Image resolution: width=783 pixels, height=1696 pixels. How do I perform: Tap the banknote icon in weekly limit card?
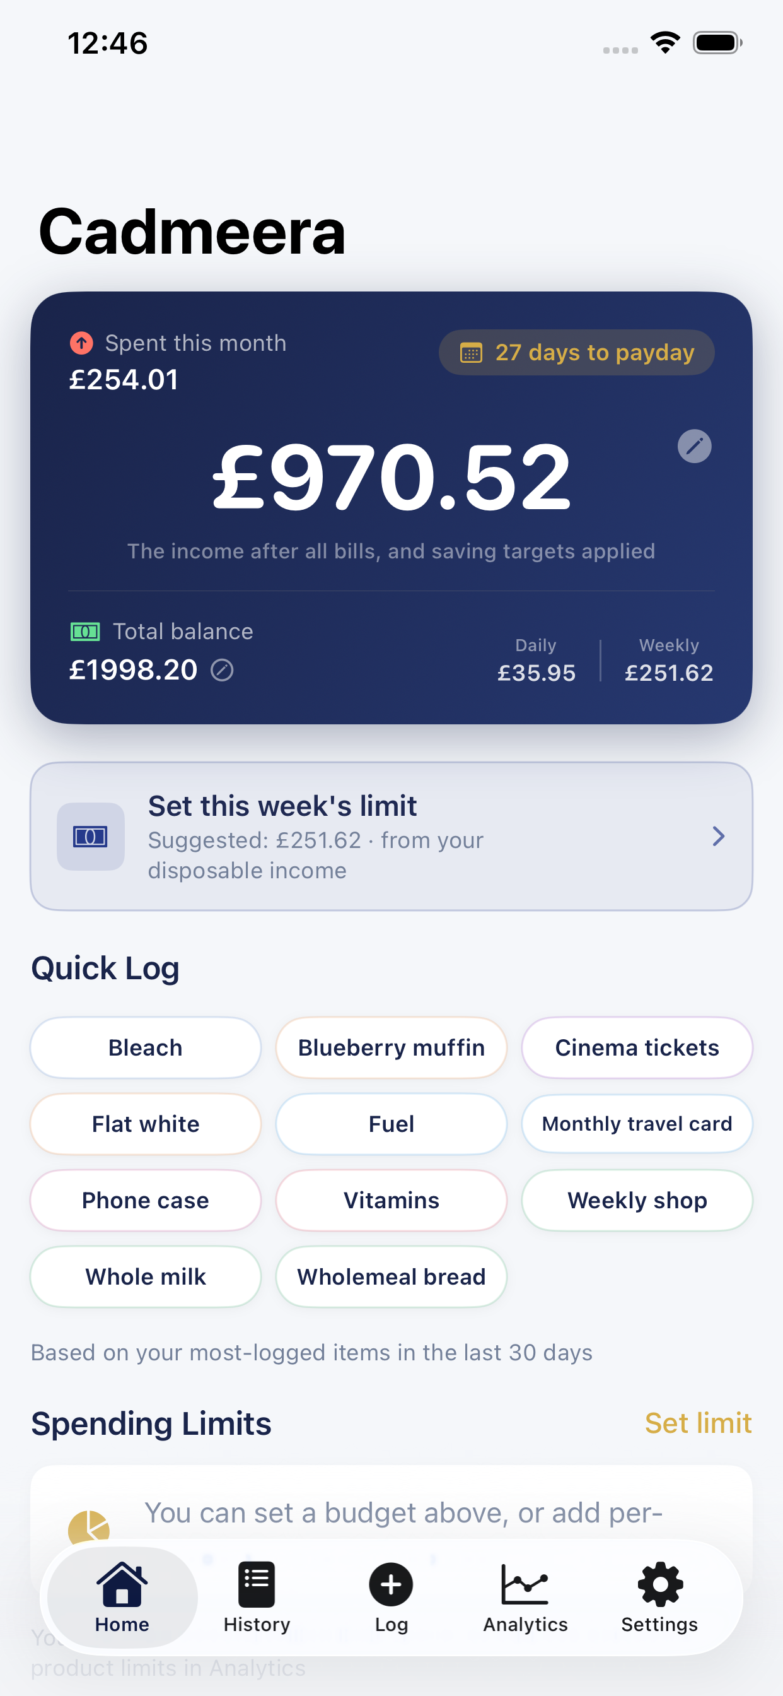click(91, 836)
